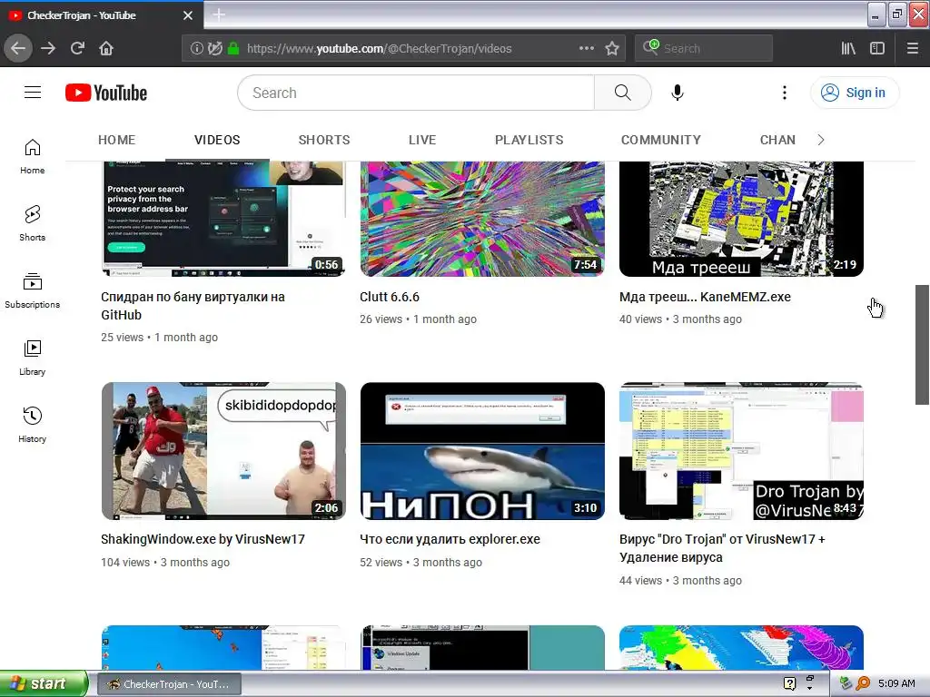Open Library in YouTube sidebar
Viewport: 930px width, 697px height.
tap(33, 358)
